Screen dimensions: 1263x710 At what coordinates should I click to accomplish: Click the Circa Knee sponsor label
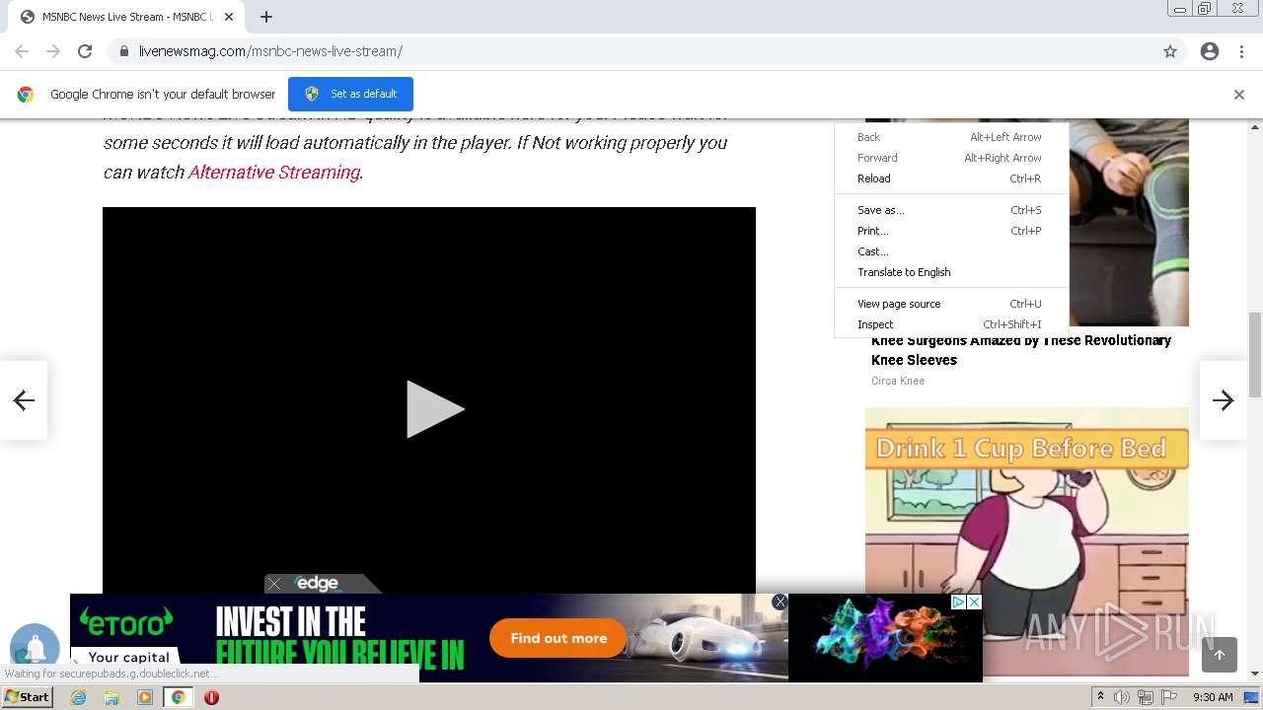(x=898, y=381)
